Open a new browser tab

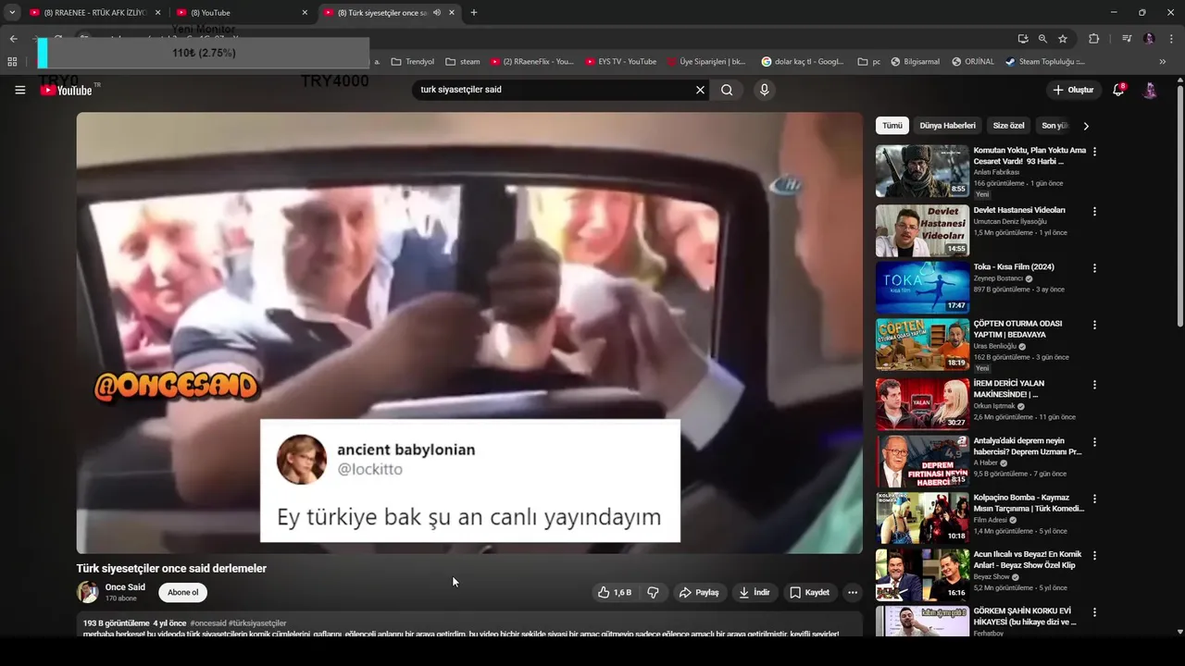pos(474,13)
